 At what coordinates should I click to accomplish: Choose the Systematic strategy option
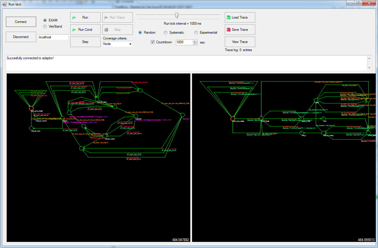tap(166, 33)
